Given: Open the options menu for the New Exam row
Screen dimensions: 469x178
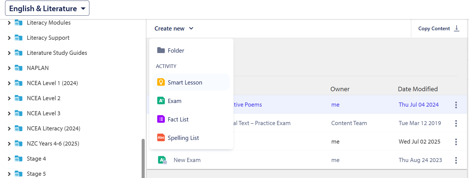Looking at the screenshot, I should coord(456,160).
